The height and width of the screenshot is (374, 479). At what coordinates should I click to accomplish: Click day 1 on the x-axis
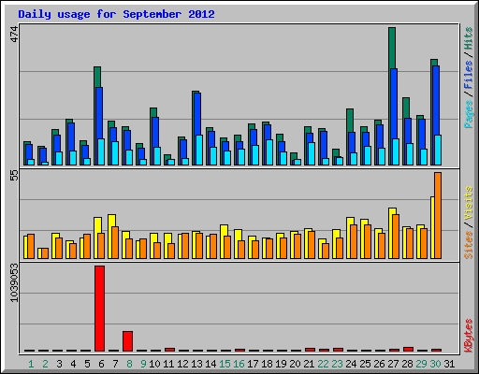[31, 364]
